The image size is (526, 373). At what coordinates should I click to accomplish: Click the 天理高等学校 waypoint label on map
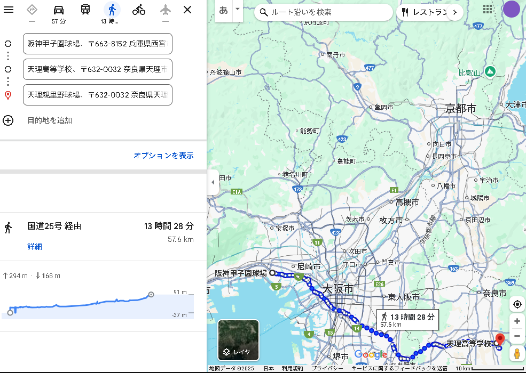click(469, 343)
